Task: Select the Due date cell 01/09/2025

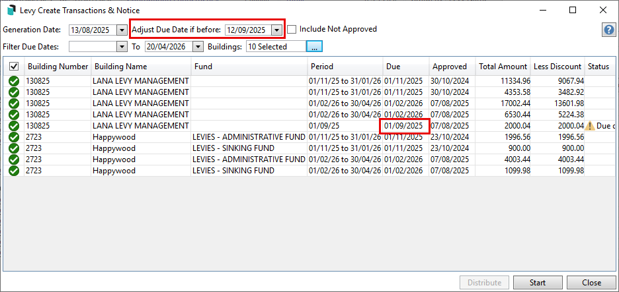Action: (405, 126)
